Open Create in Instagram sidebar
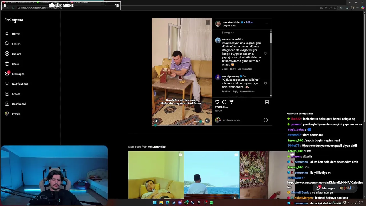 pyautogui.click(x=13, y=94)
